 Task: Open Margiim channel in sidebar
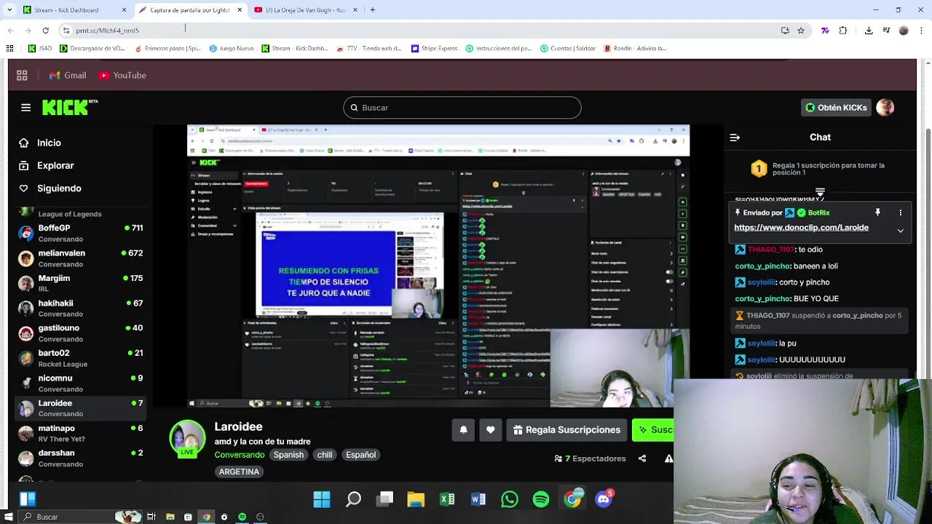[80, 283]
